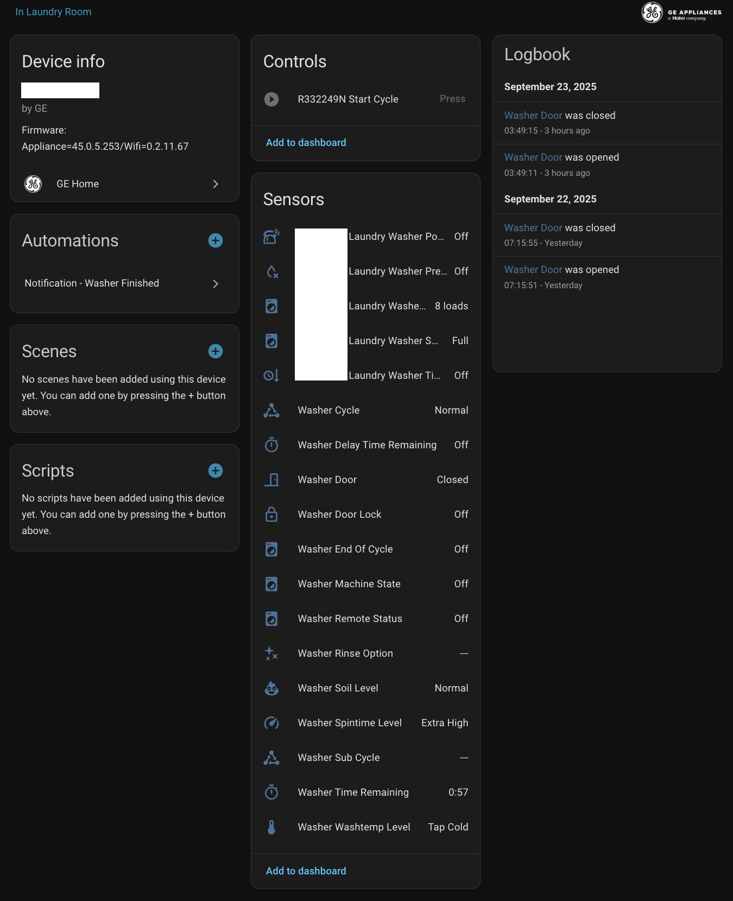Click the Washer Washtemp Level thermometer icon
Viewport: 733px width, 901px height.
pos(271,827)
